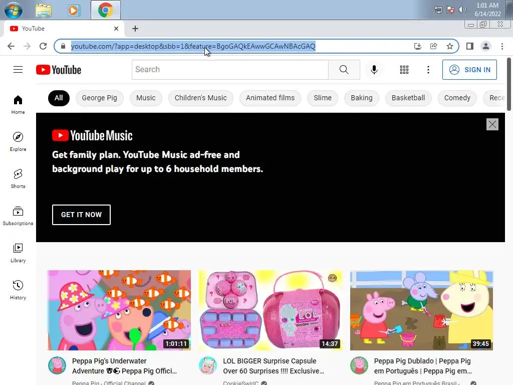Close the YouTube Music banner ad

pyautogui.click(x=492, y=124)
